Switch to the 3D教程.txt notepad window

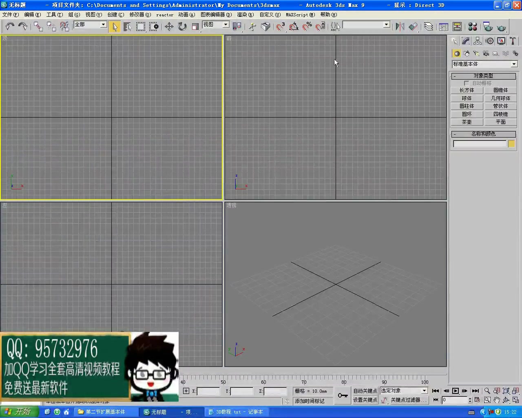236,412
